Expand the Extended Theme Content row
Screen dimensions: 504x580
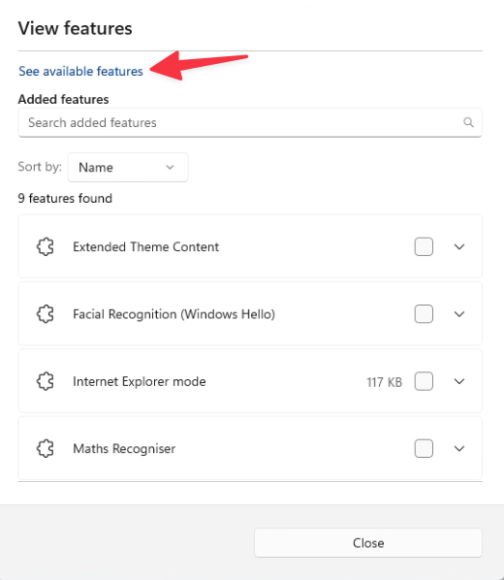(459, 246)
